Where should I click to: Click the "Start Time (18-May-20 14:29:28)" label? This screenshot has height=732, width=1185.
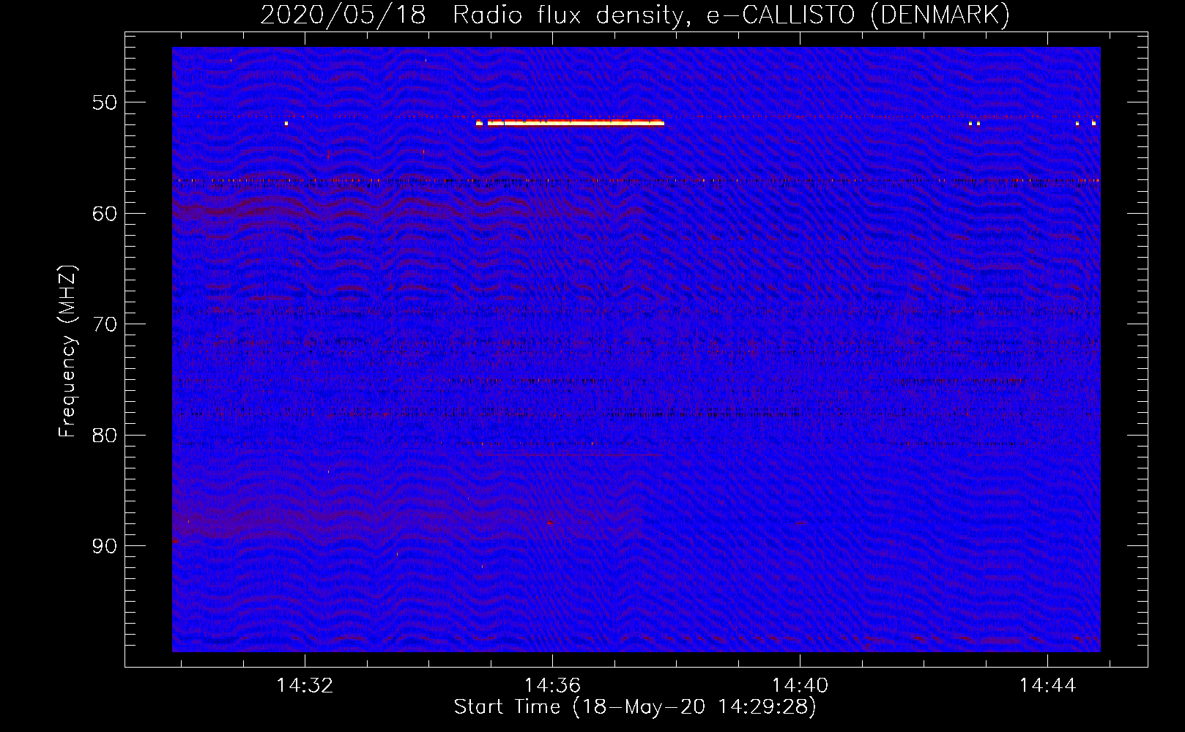(x=635, y=707)
